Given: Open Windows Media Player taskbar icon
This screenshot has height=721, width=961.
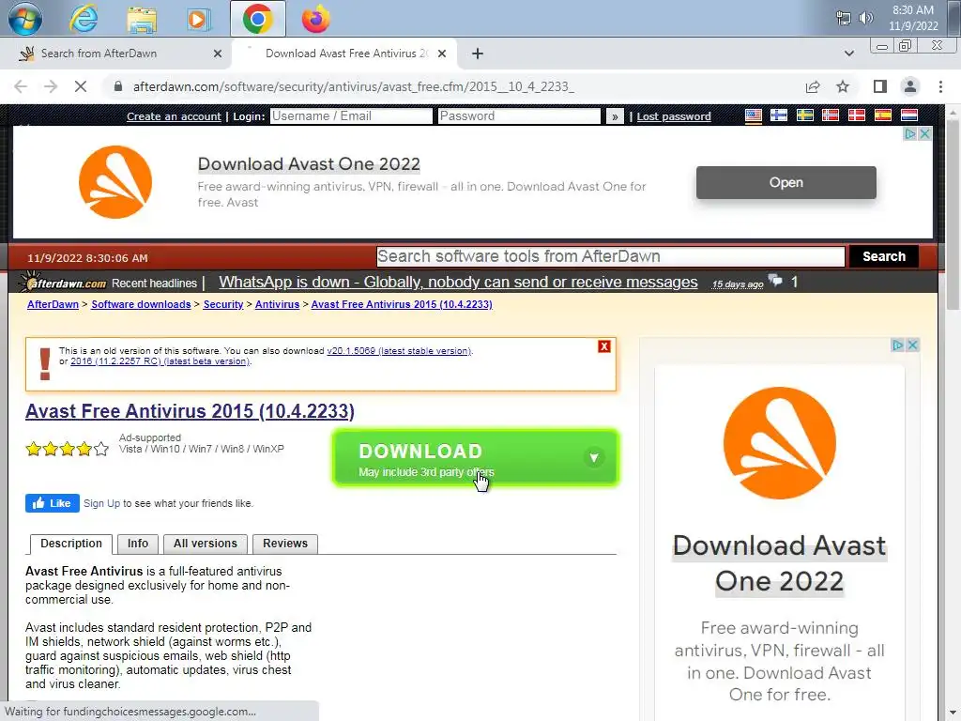Looking at the screenshot, I should click(197, 19).
